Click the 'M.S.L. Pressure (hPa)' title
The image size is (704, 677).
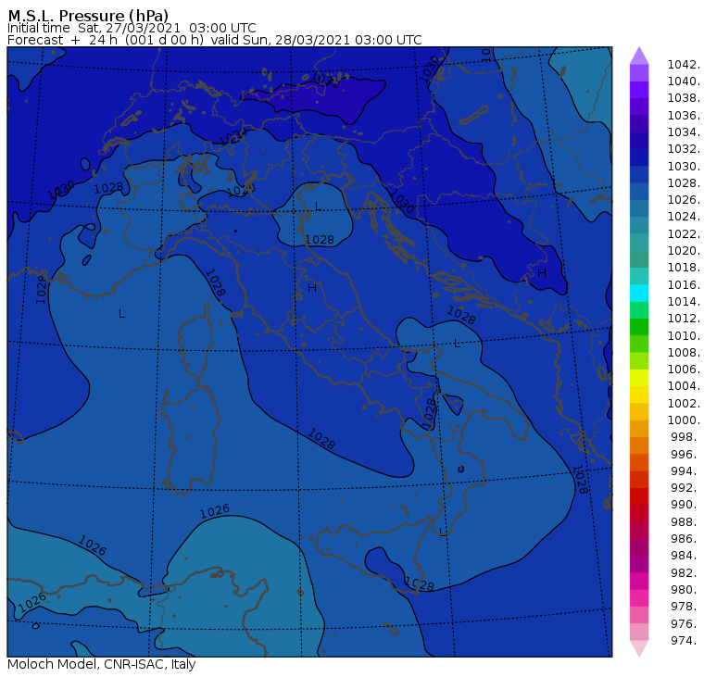click(88, 15)
